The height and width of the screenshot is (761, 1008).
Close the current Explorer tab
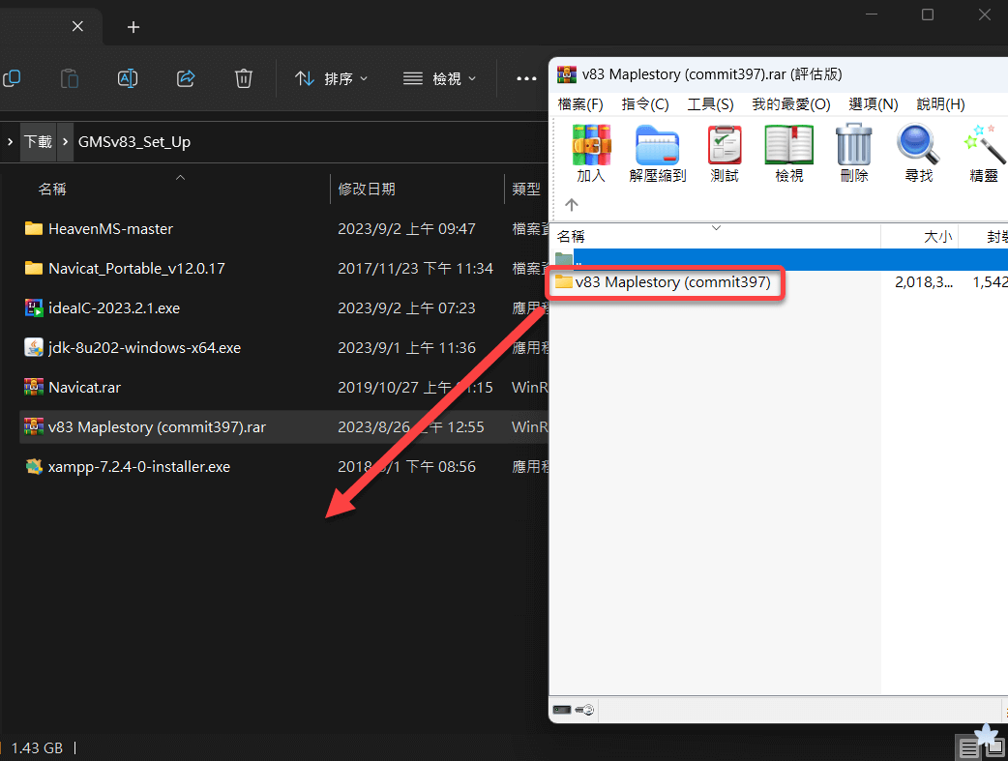(77, 26)
